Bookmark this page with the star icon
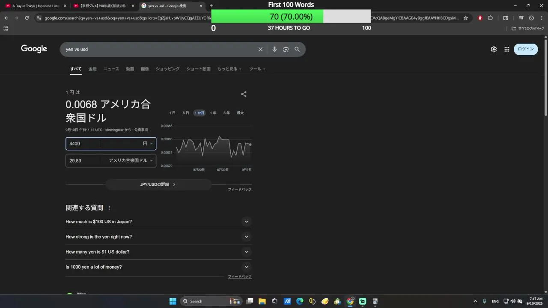The height and width of the screenshot is (308, 548). tap(466, 18)
